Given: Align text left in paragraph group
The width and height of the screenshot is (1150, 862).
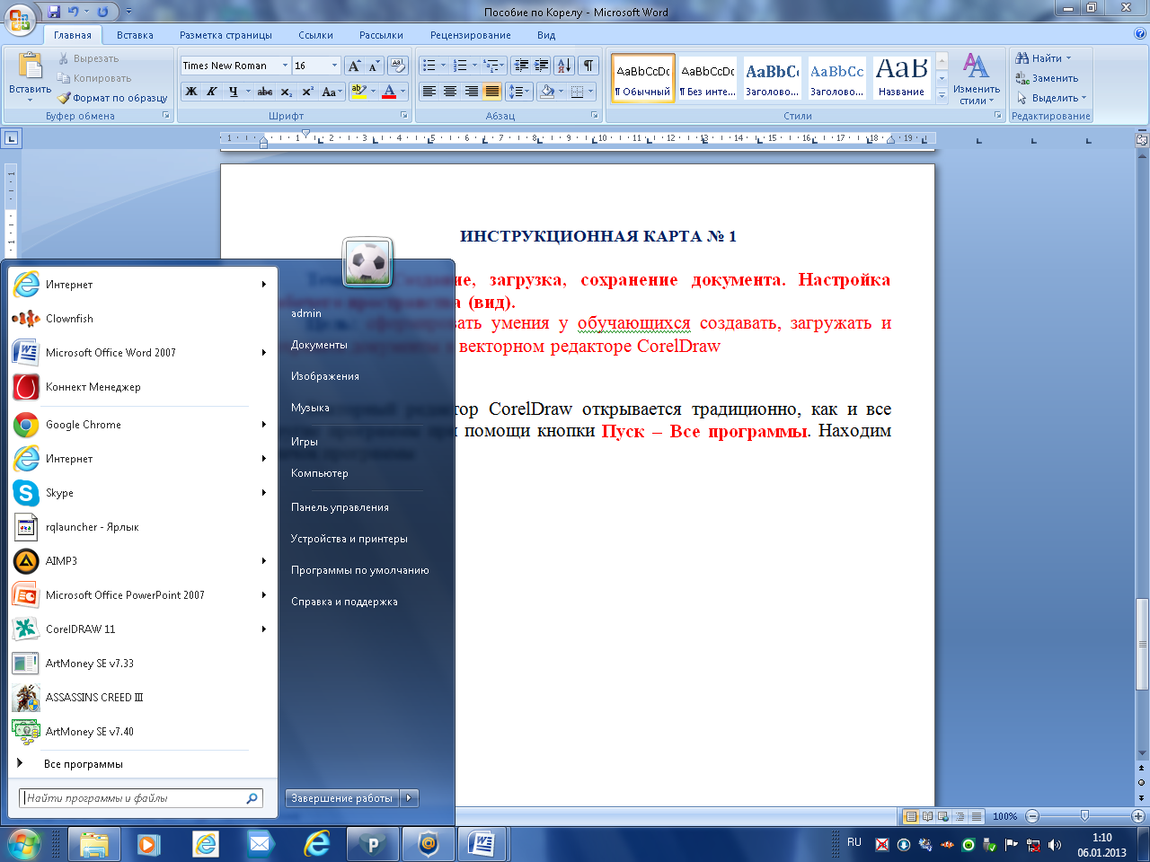Looking at the screenshot, I should pyautogui.click(x=429, y=92).
